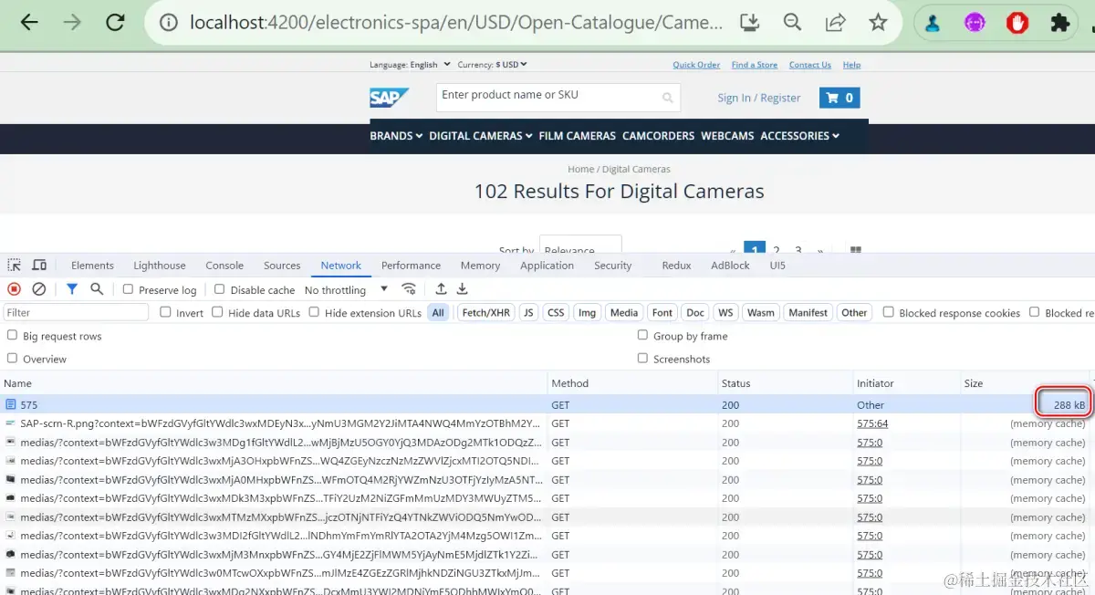Toggle the network filter funnel icon
Screen dimensions: 1095x595
click(x=72, y=289)
